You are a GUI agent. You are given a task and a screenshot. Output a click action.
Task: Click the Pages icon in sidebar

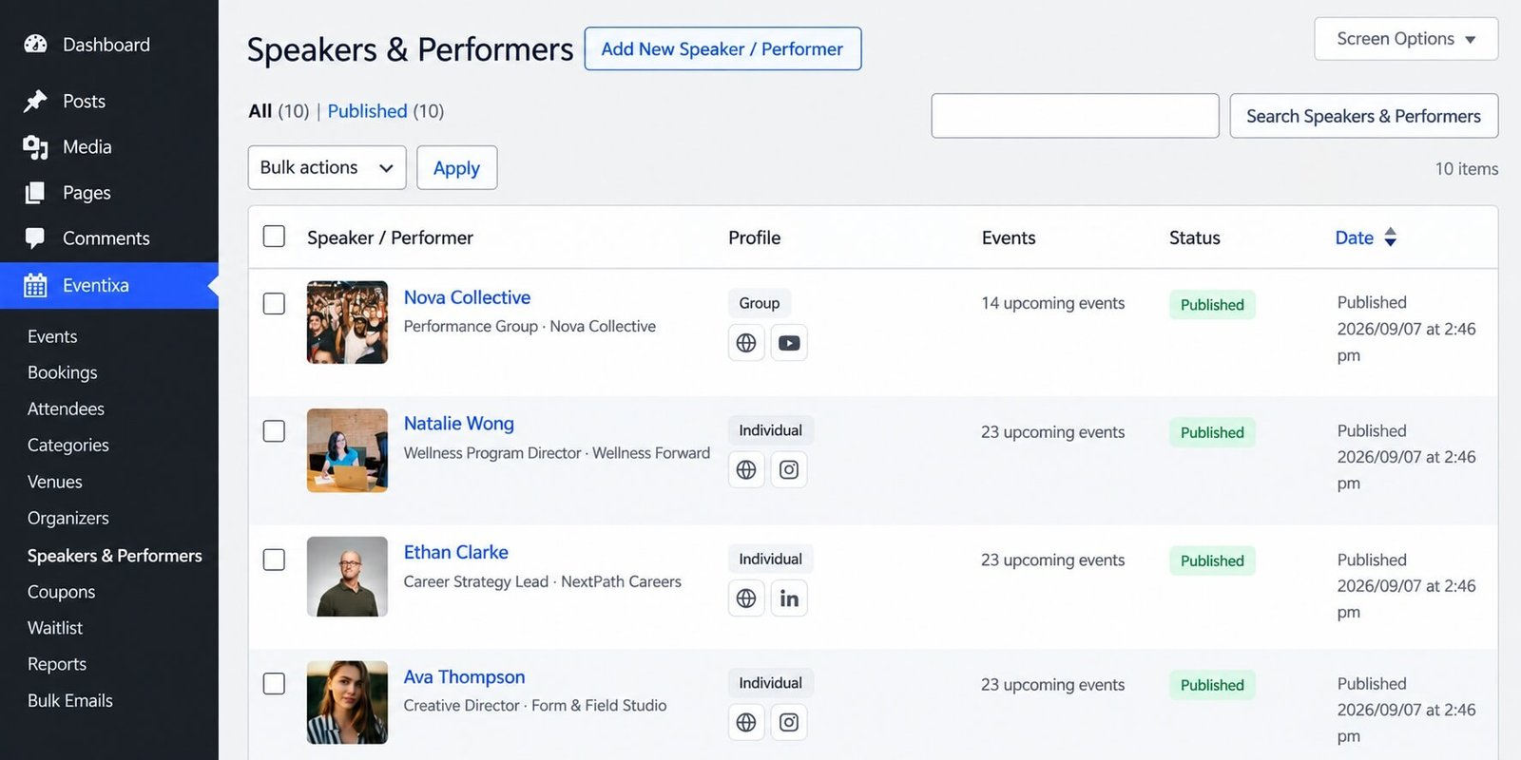[35, 193]
